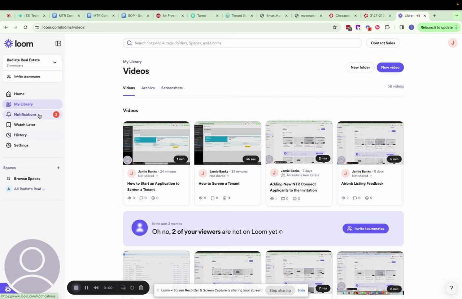The image size is (462, 299).
Task: Stop the Loom recording
Action: (76, 288)
